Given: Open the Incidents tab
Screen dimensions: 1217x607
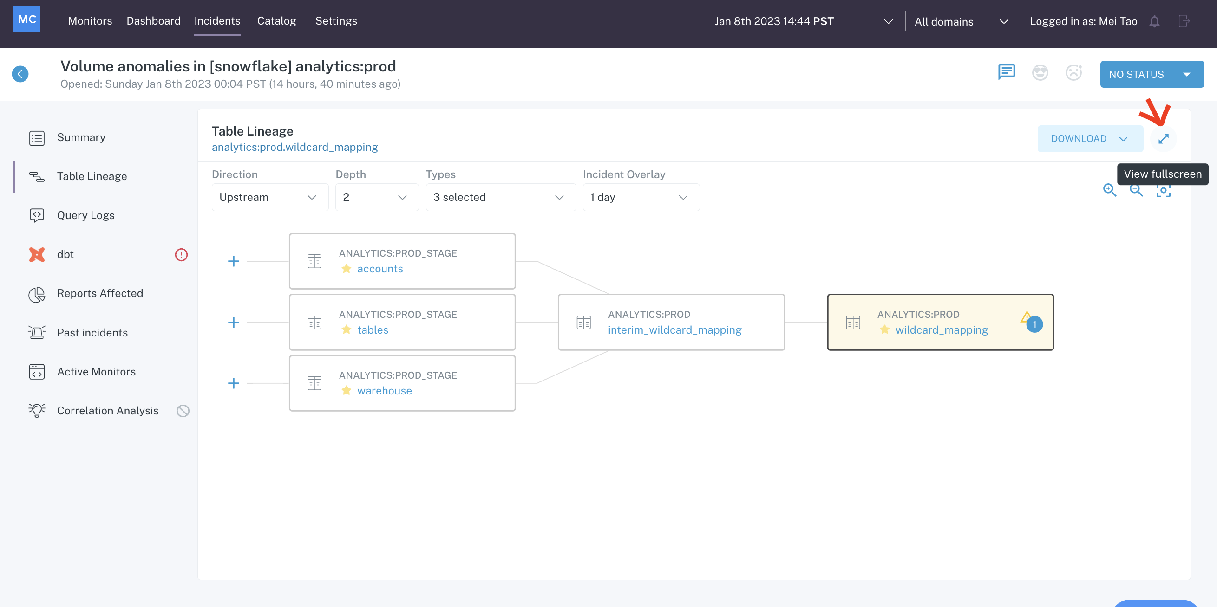Looking at the screenshot, I should tap(217, 21).
